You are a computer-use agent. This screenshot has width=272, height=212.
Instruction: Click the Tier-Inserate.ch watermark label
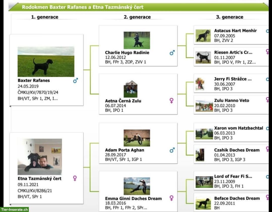pos(14,209)
